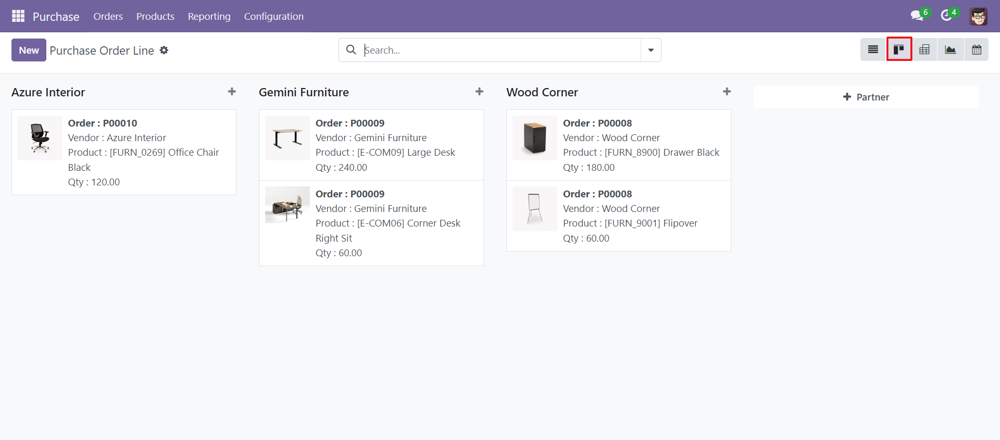Image resolution: width=1000 pixels, height=440 pixels.
Task: Switch to graph view
Action: pyautogui.click(x=951, y=49)
